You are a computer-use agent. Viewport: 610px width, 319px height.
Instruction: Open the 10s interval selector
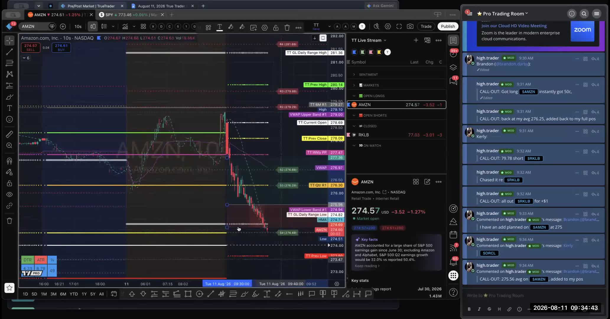(x=78, y=26)
